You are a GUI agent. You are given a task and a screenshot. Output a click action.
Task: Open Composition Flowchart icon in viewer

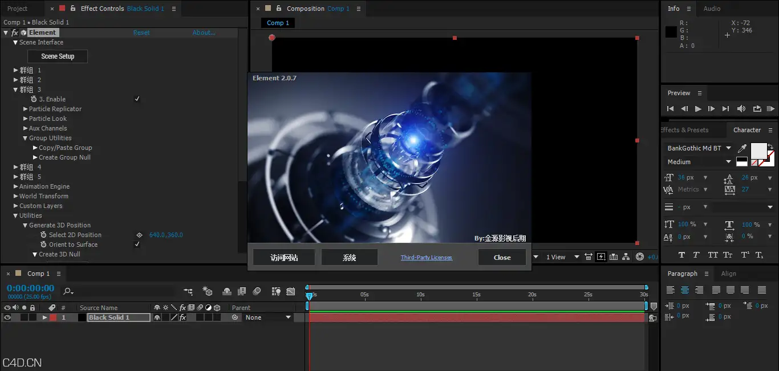[x=626, y=257]
